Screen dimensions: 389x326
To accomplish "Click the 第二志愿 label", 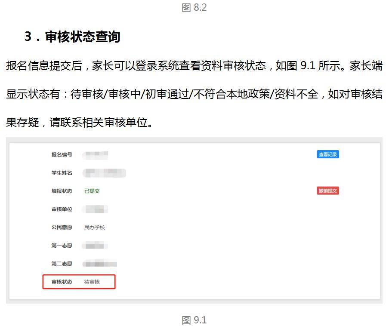I will (x=62, y=264).
